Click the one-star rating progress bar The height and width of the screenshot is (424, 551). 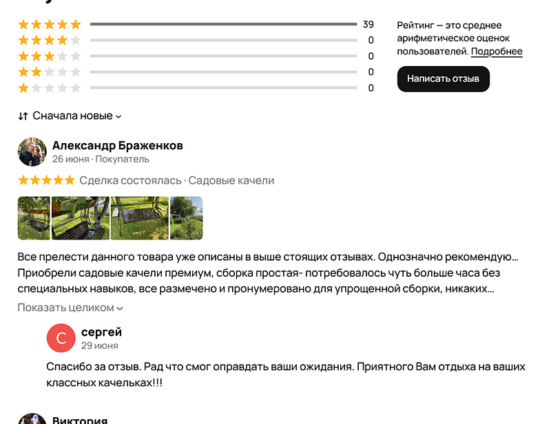pos(223,88)
